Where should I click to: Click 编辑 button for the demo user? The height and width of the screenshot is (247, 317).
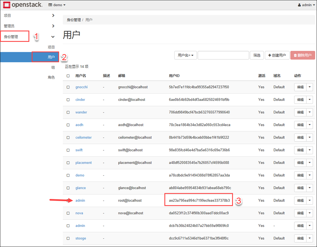(300, 175)
